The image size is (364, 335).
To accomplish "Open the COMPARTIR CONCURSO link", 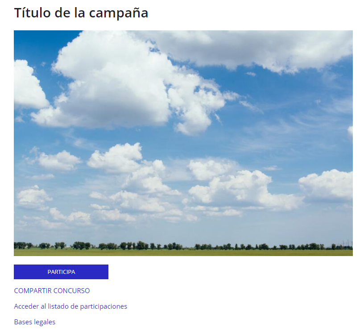I will [52, 291].
